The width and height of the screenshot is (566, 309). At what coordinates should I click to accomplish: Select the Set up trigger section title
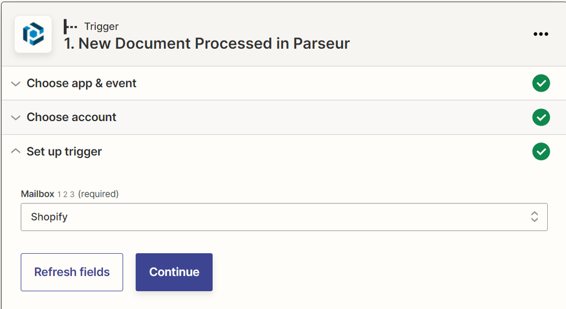coord(64,151)
